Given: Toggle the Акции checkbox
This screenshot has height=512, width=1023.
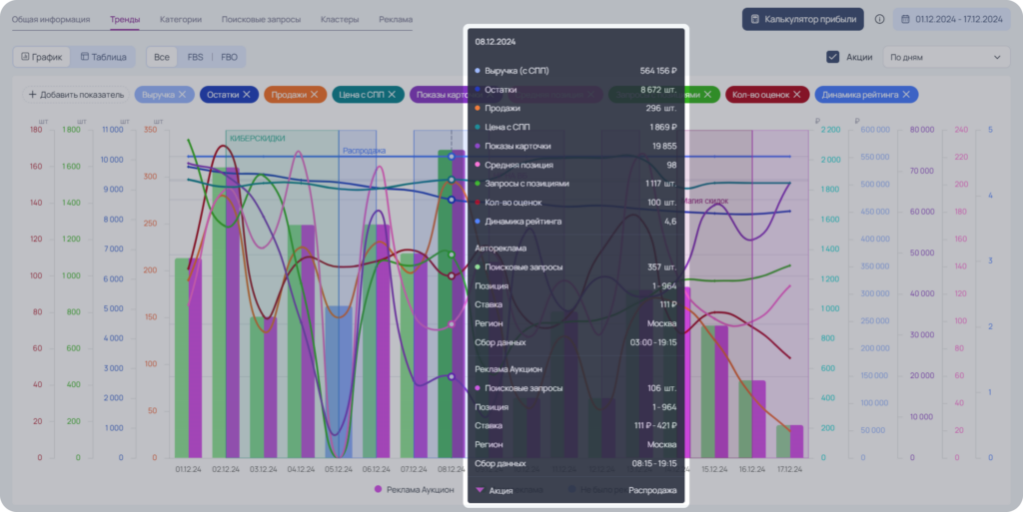Looking at the screenshot, I should click(x=832, y=57).
